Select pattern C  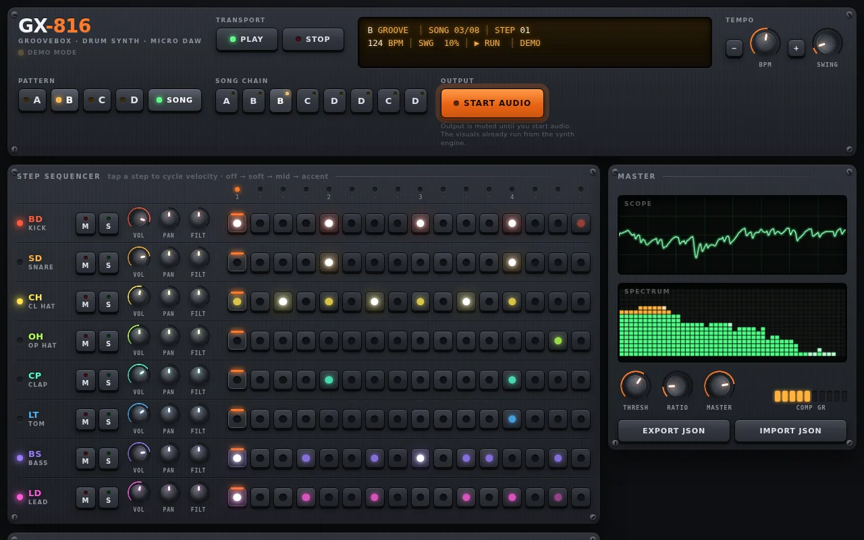[97, 100]
